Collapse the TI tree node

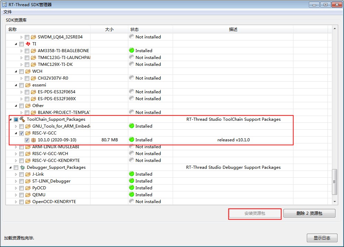pos(16,44)
